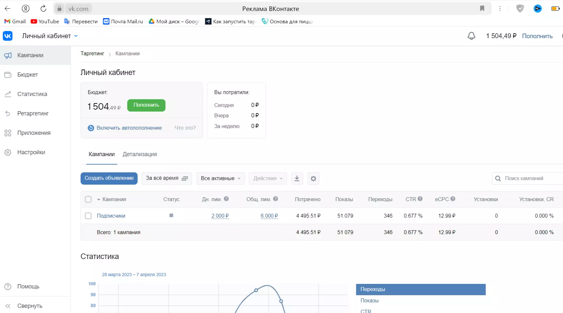This screenshot has width=563, height=313.
Task: Check the Подписчики campaign checkbox
Action: (x=88, y=216)
